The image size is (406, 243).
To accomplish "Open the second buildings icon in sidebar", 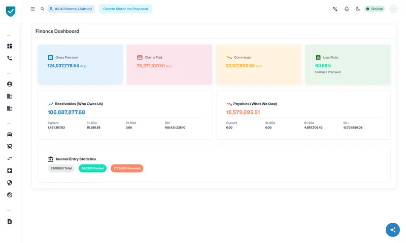I will pos(10,108).
